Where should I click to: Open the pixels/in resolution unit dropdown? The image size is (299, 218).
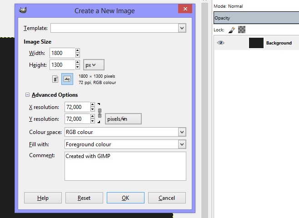pos(123,119)
